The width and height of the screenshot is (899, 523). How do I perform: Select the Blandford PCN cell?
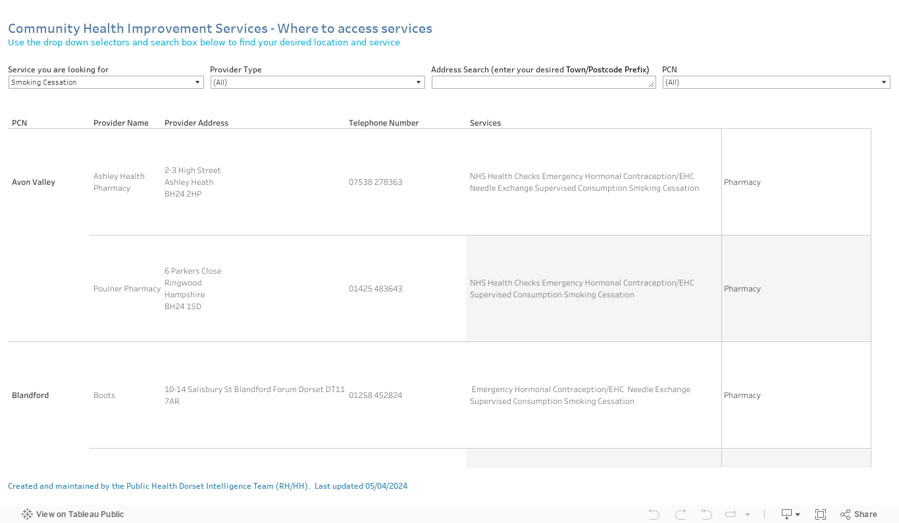30,395
